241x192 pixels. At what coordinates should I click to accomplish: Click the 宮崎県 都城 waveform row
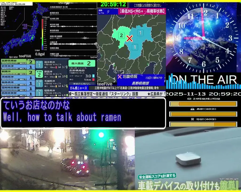[73, 49]
